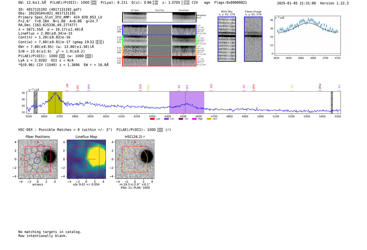Click the 'EW: 12.6±1.5Å' header value
Image resolution: width=367 pixels, height=250 pixels.
(x=32, y=3)
